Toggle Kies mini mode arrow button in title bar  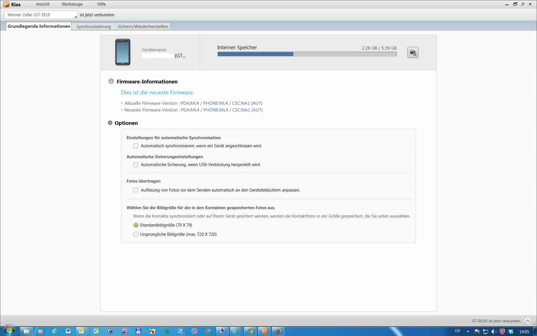[x=522, y=4]
